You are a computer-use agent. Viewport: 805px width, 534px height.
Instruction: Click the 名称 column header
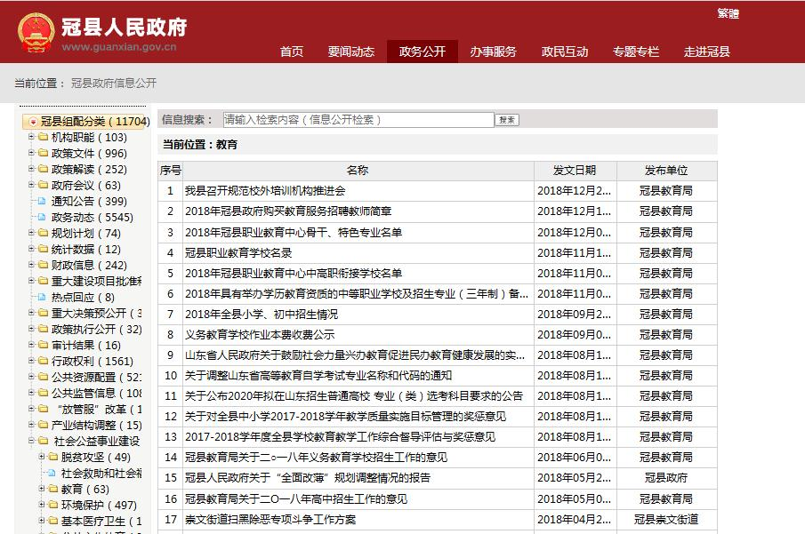[358, 171]
